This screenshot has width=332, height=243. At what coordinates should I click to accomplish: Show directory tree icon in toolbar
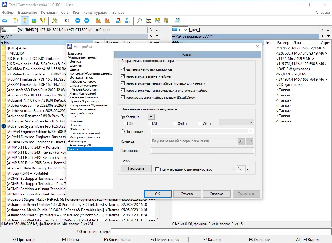pyautogui.click(x=43, y=21)
